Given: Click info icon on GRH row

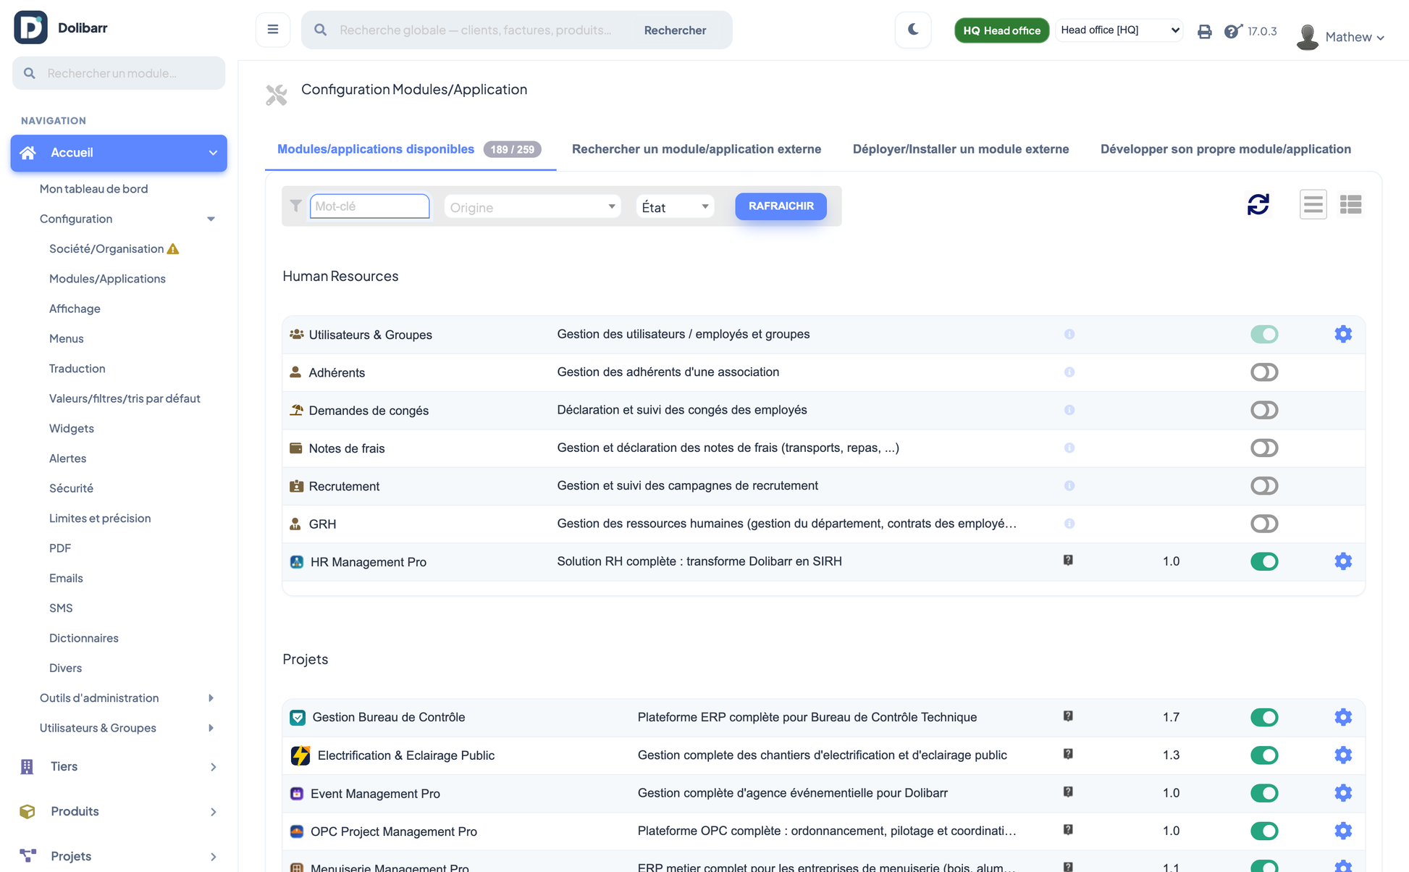Looking at the screenshot, I should point(1069,524).
